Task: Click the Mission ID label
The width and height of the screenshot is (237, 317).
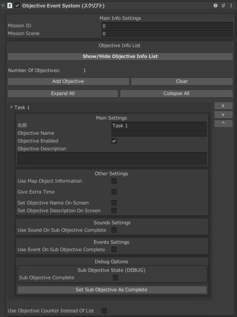Action: pos(20,26)
